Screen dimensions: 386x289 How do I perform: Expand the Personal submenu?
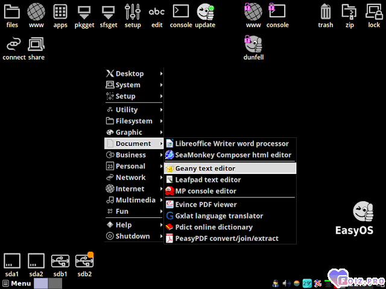tap(134, 166)
